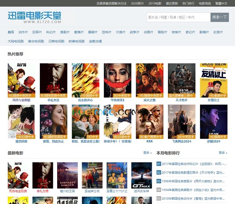Image resolution: width=235 pixels, height=204 pixels.
Task: Click the search field 影片名/明星/导演
Action: tap(179, 17)
